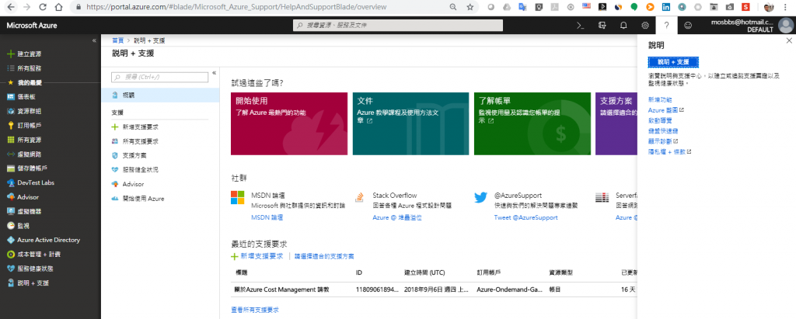
Task: Click in the top 搜尋資源 search bar
Action: click(398, 25)
